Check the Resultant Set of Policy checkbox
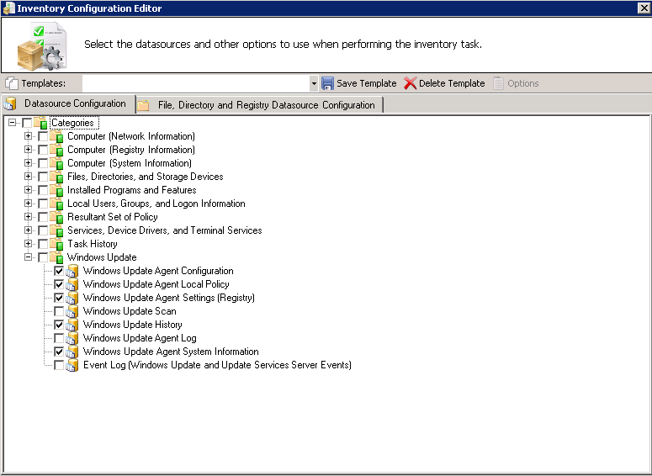 pyautogui.click(x=43, y=217)
